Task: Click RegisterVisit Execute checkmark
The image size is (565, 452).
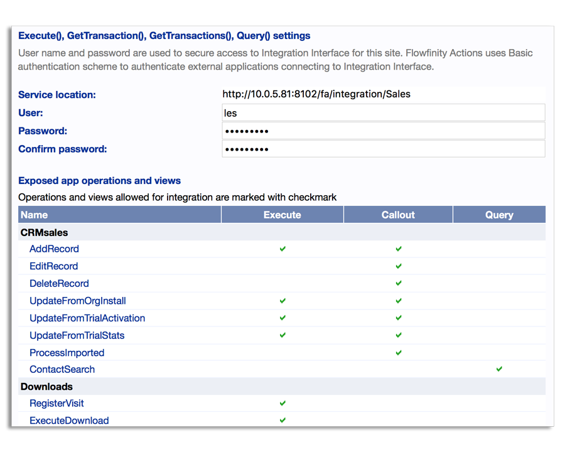Action: click(x=282, y=403)
